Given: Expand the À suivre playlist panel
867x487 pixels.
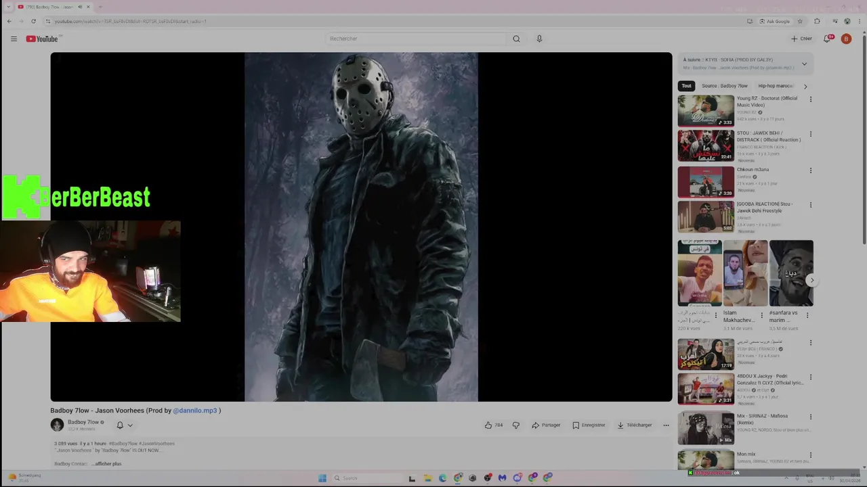Looking at the screenshot, I should pyautogui.click(x=804, y=64).
